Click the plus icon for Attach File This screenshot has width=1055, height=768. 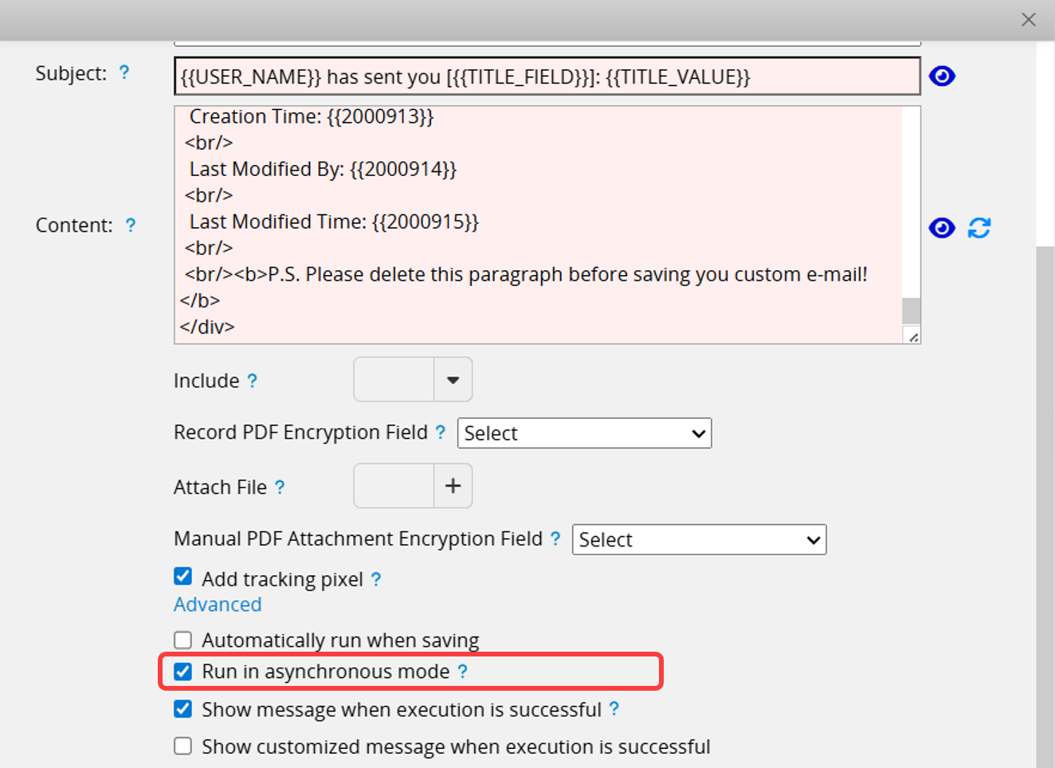(453, 486)
